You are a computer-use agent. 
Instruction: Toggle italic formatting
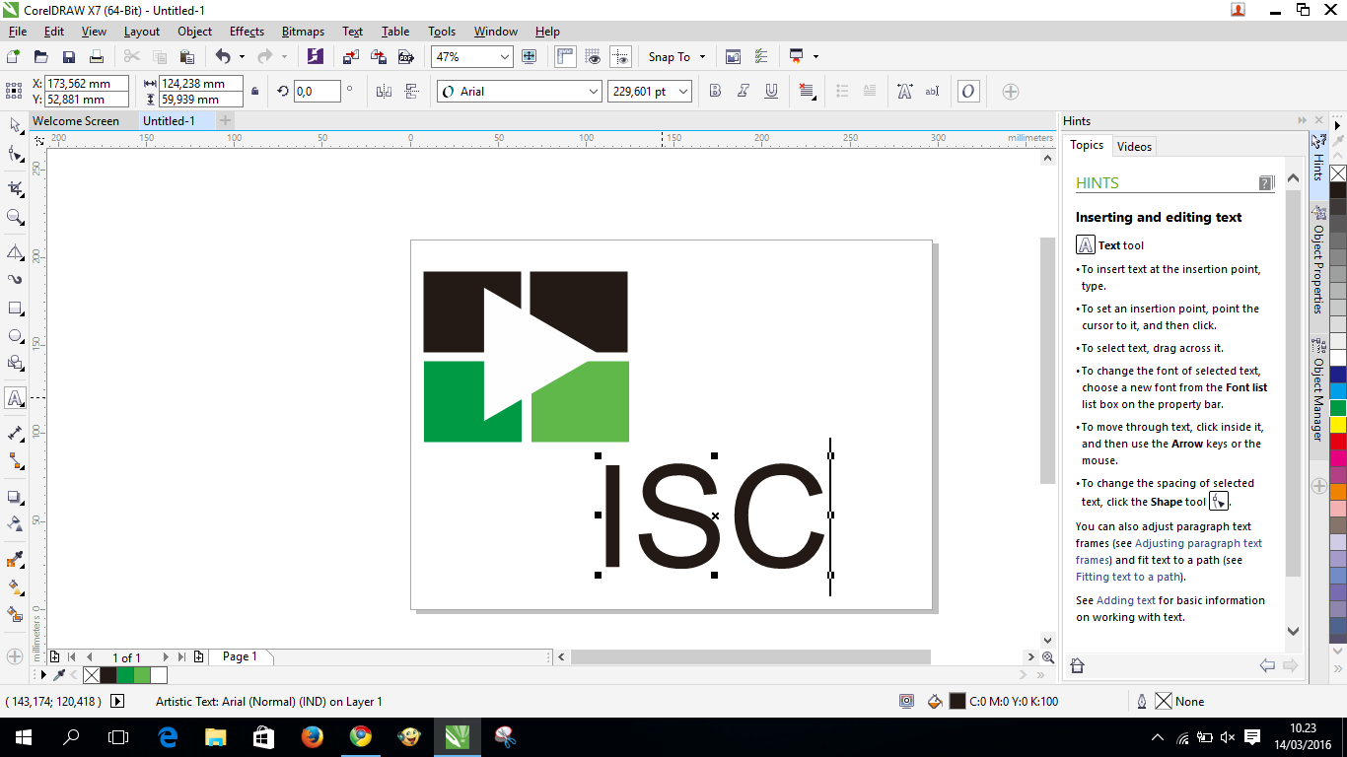coord(742,91)
